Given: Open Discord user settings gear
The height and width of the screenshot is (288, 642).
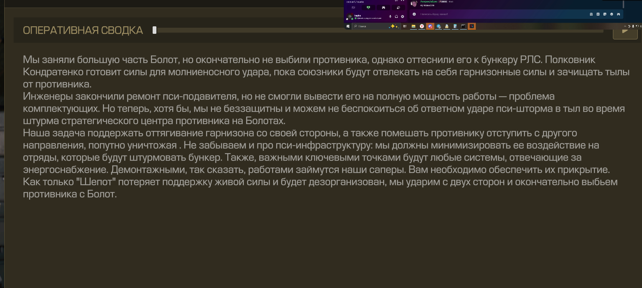Looking at the screenshot, I should (402, 16).
